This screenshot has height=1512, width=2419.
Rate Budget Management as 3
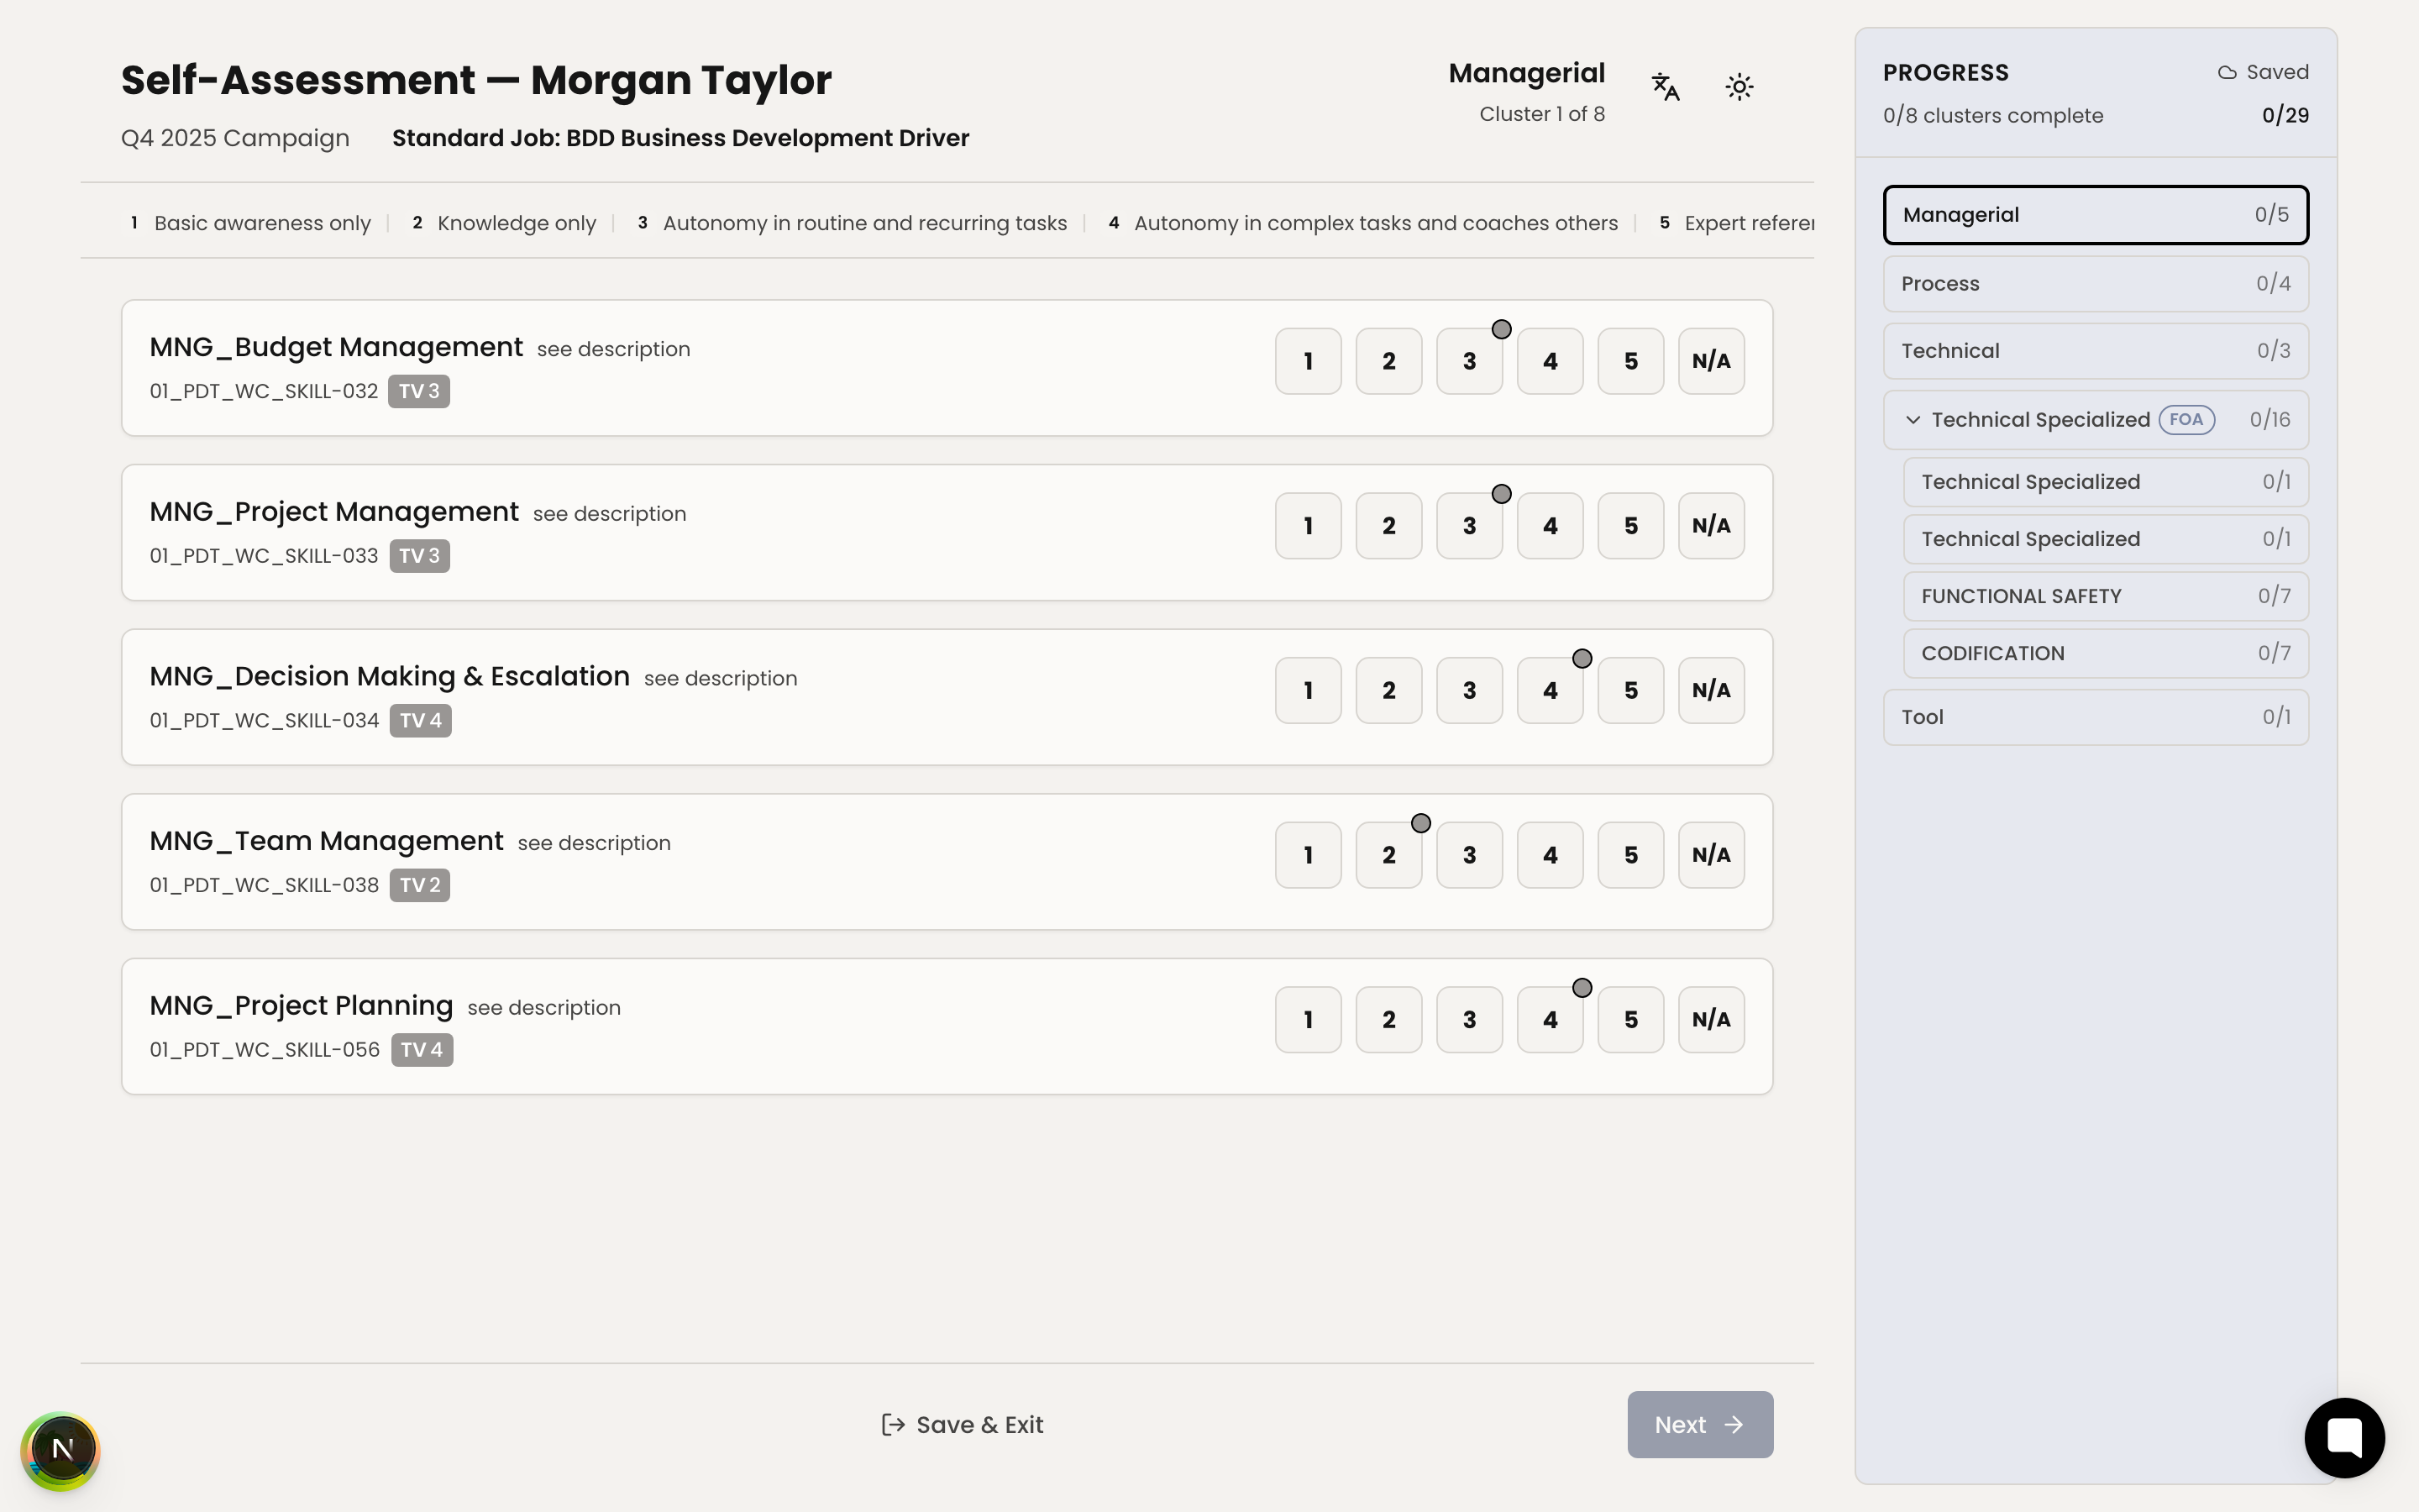click(x=1469, y=361)
